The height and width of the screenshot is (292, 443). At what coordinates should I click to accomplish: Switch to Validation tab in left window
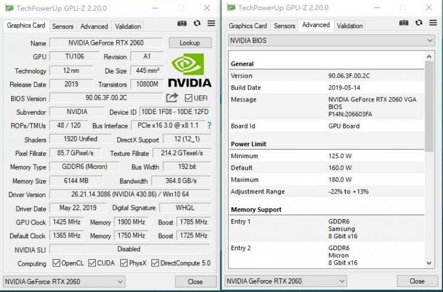pyautogui.click(x=128, y=26)
